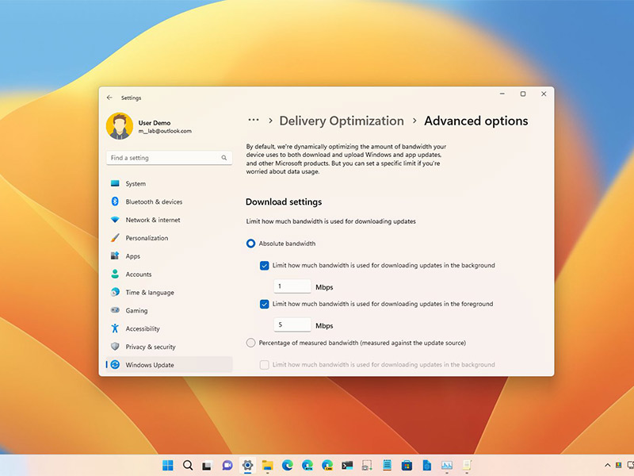This screenshot has height=476, width=634.
Task: Click the foreground Mbps field showing 5
Action: pyautogui.click(x=292, y=324)
